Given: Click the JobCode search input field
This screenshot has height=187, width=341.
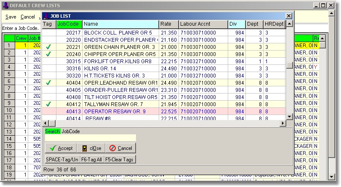Looking at the screenshot, I should 91,138.
